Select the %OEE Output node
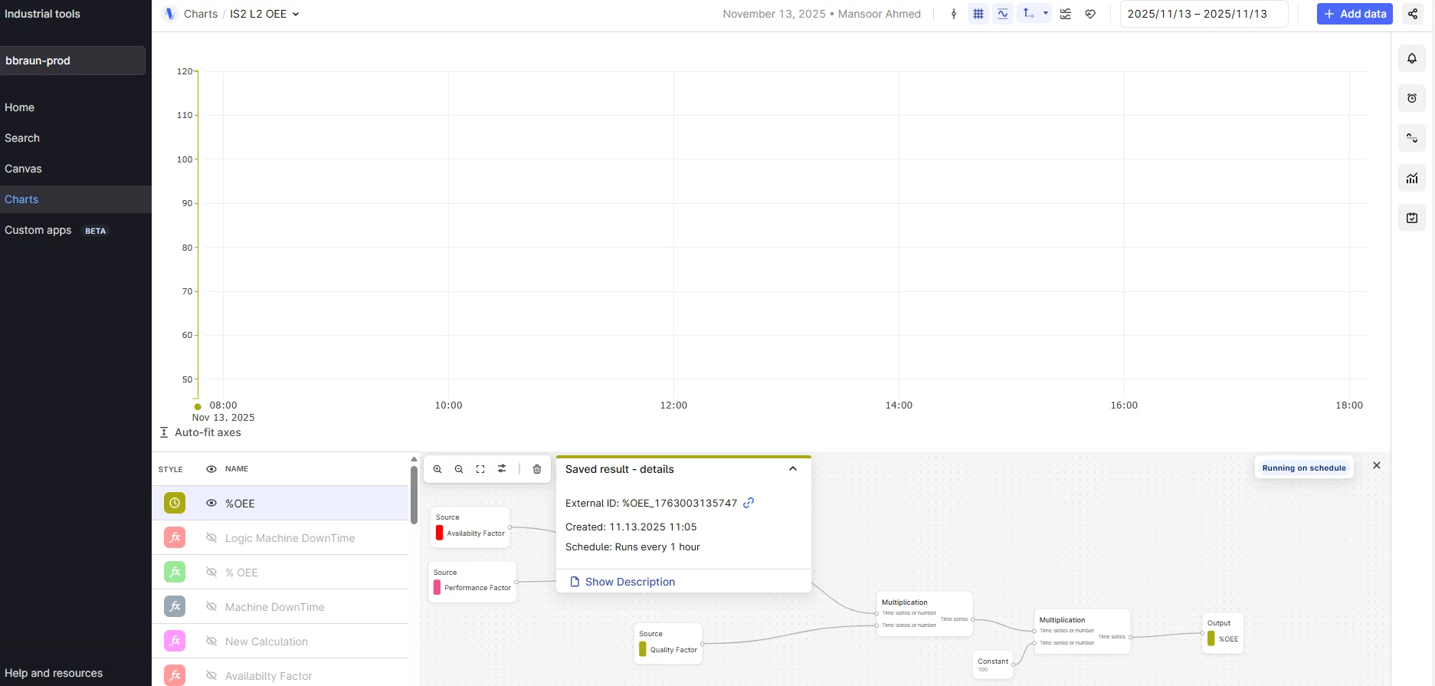This screenshot has height=686, width=1435. tap(1223, 633)
